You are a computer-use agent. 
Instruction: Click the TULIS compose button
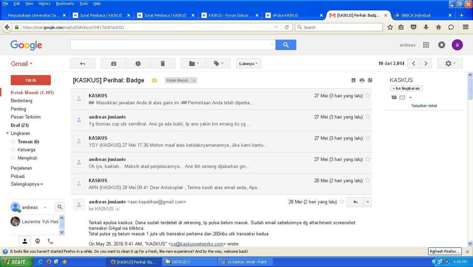click(x=31, y=80)
